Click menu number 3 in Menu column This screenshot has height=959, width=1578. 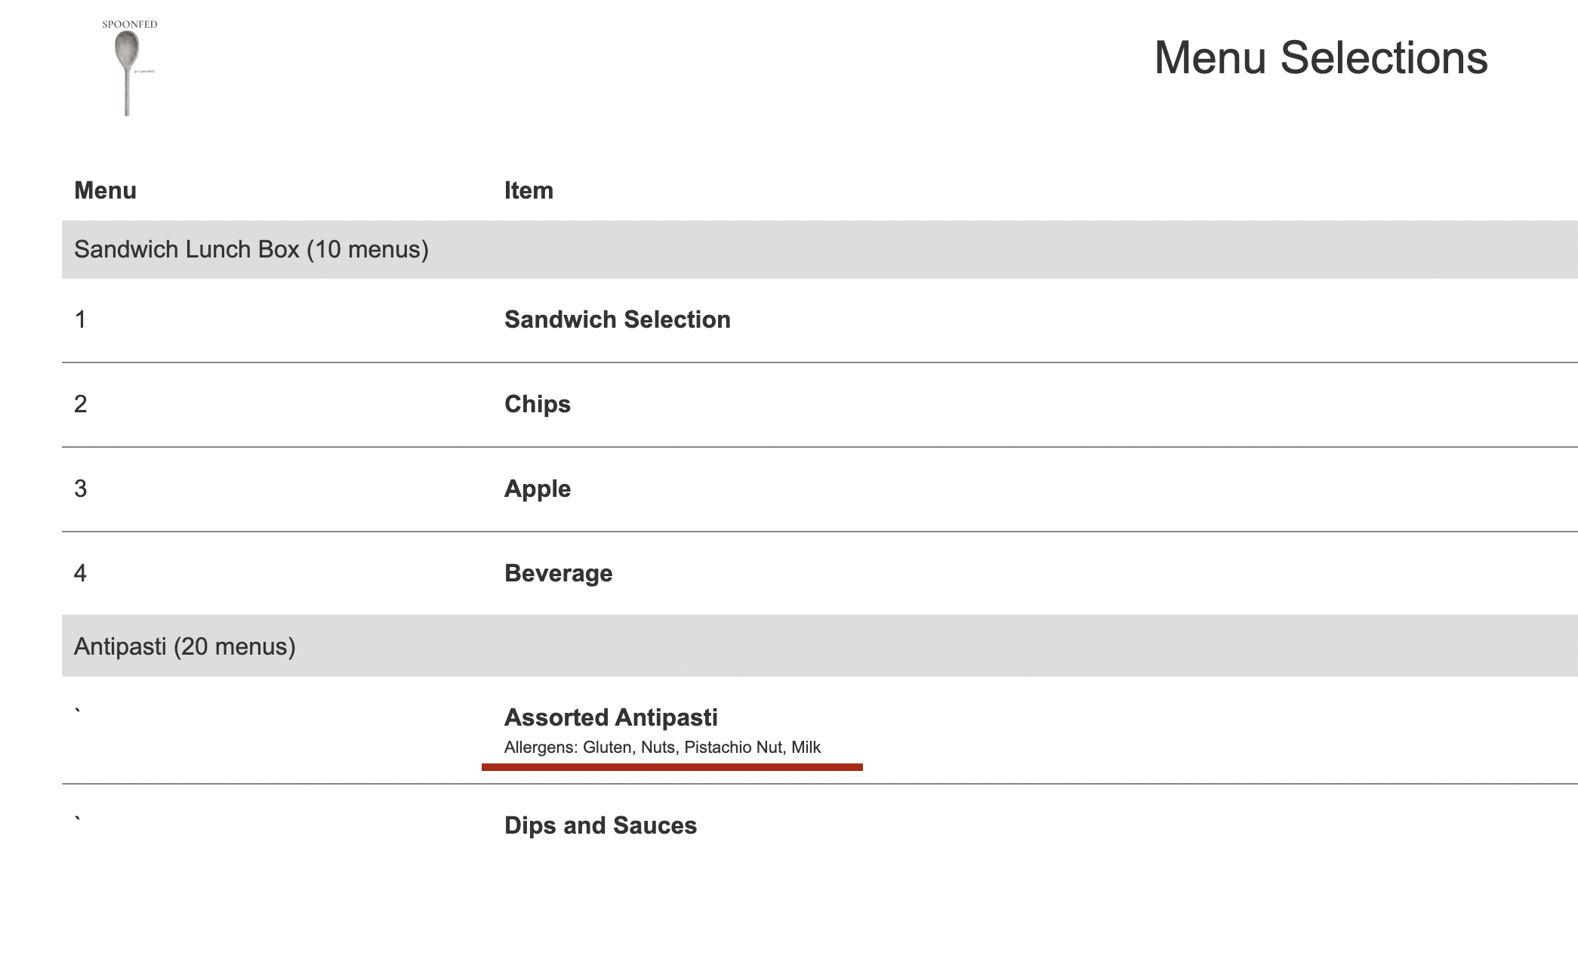pyautogui.click(x=80, y=489)
